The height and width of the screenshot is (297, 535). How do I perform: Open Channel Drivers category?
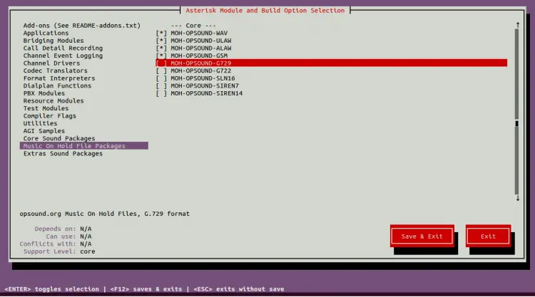click(x=51, y=63)
